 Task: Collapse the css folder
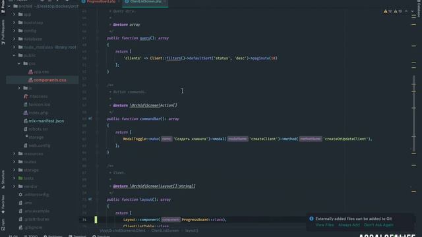(x=19, y=64)
